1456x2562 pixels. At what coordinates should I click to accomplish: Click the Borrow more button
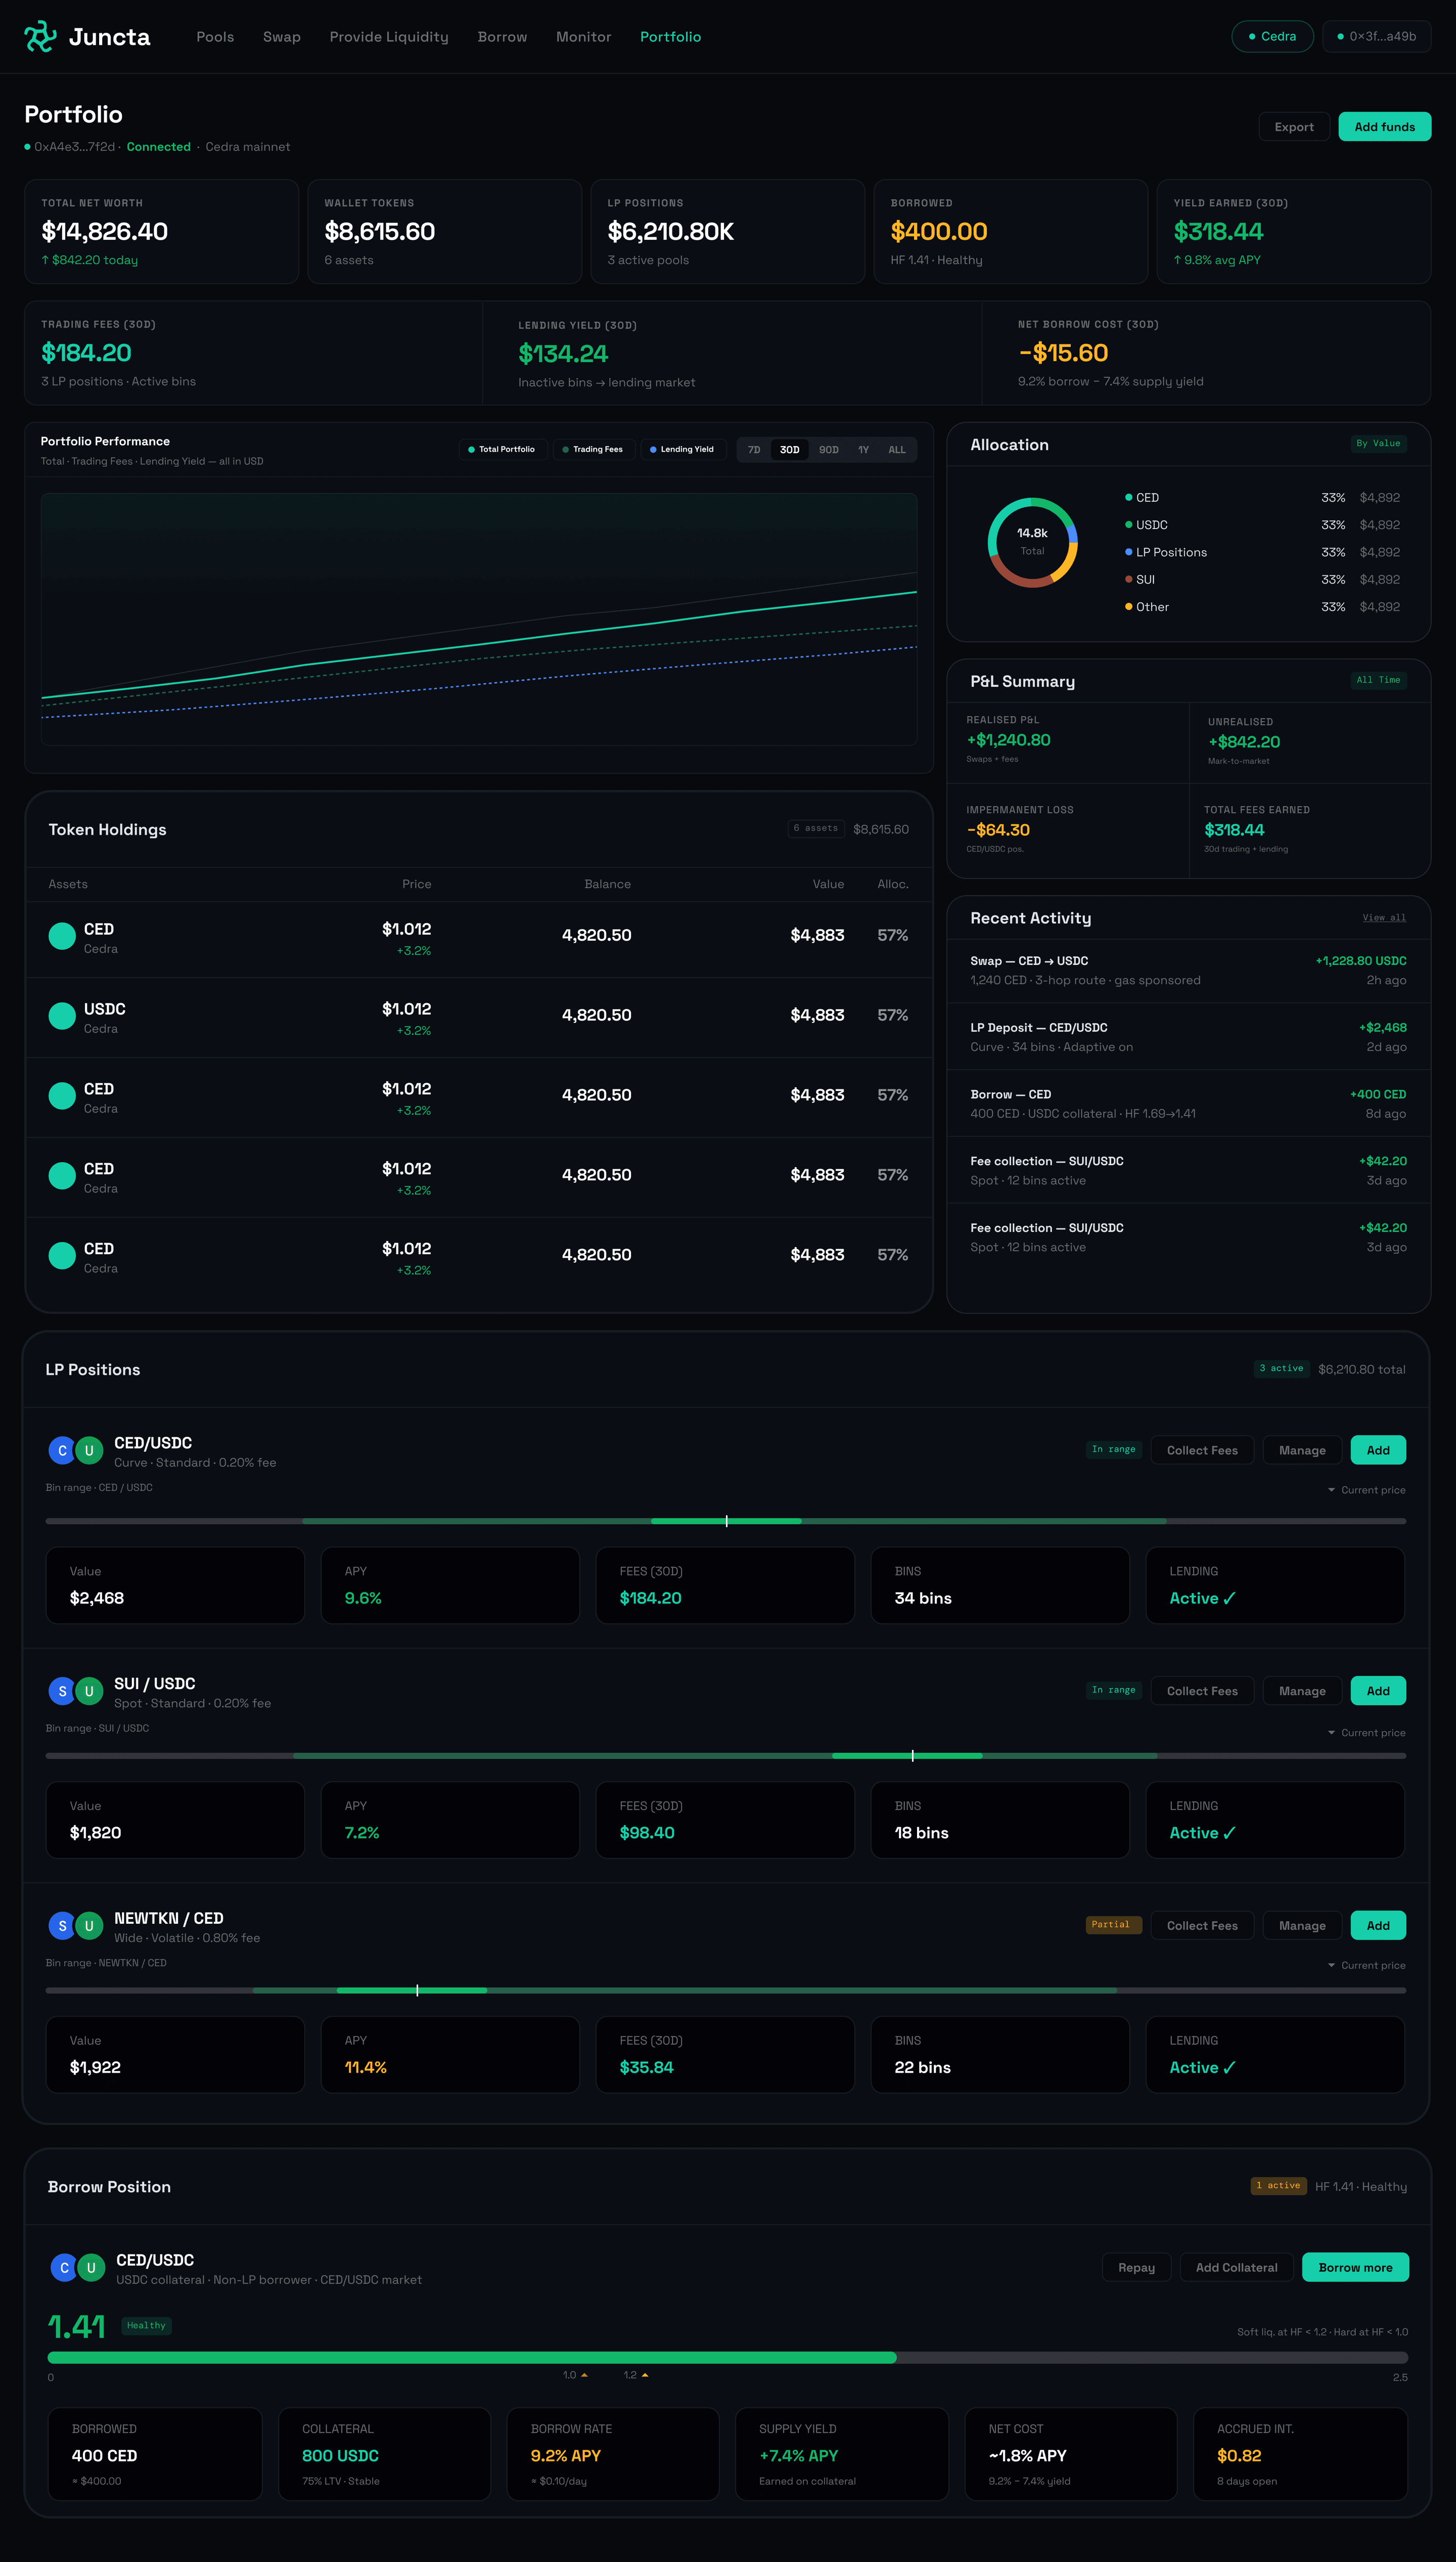click(x=1355, y=2267)
